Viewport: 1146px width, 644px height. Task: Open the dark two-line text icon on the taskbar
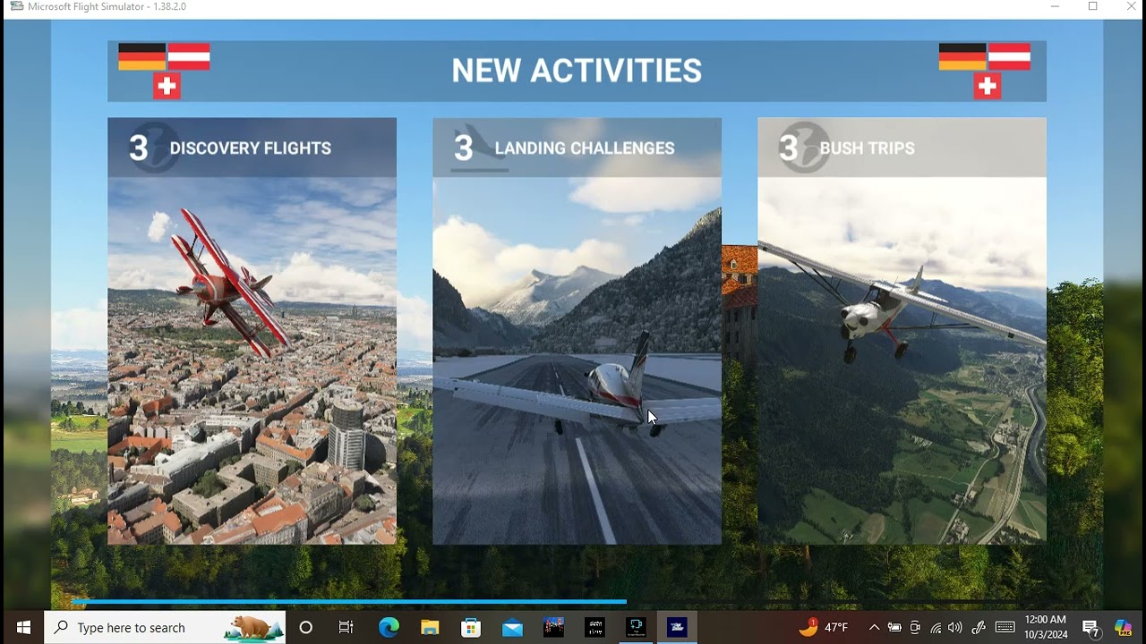click(594, 627)
